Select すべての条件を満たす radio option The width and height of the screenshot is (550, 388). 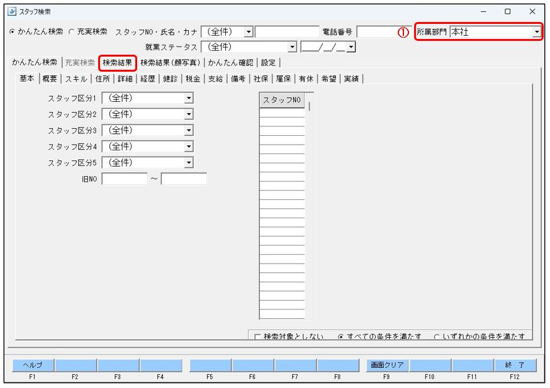pos(340,337)
